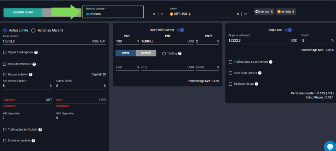Click help icon next to Seuil déclencheur

(x=34, y=64)
